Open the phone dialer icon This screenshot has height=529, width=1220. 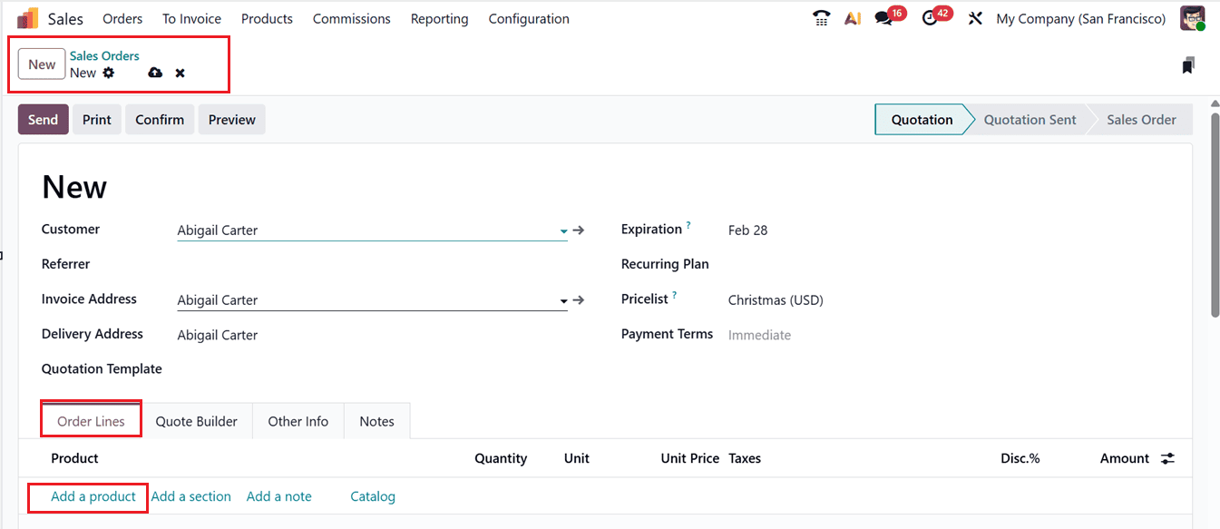(x=821, y=17)
